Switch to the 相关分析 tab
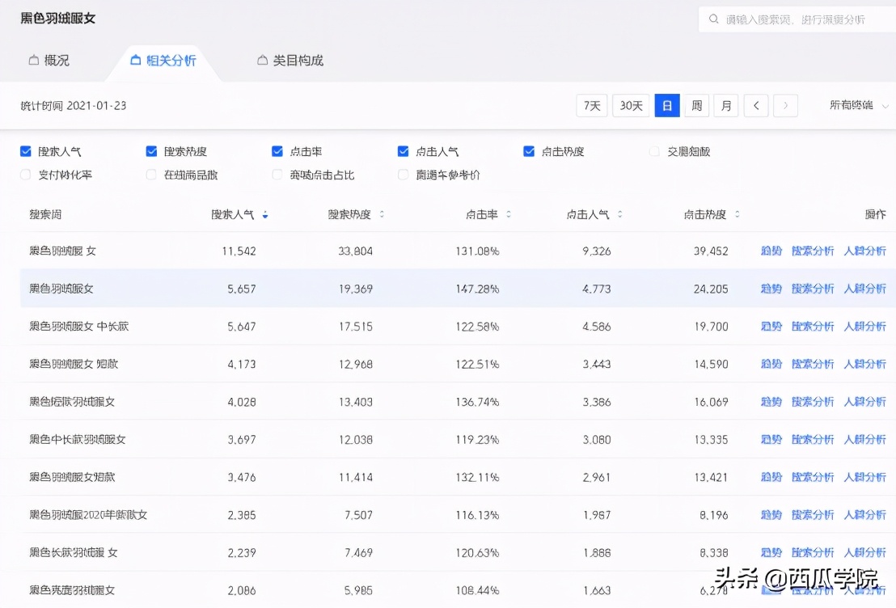 click(163, 60)
